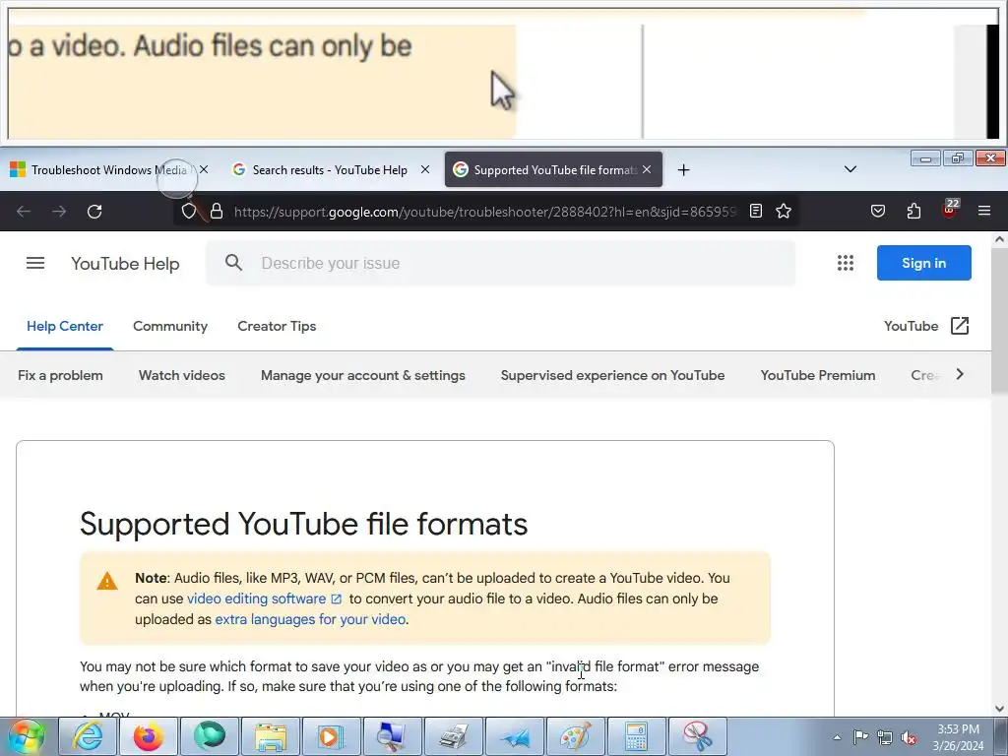This screenshot has height=756, width=1008.
Task: Open Supervised experience on YouTube category
Action: coord(612,375)
